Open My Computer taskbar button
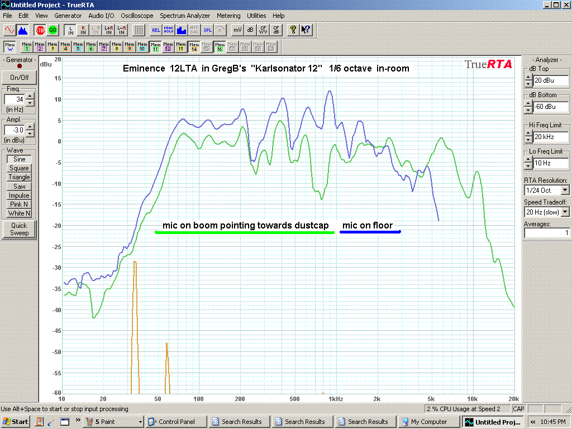This screenshot has height=429, width=572. [x=428, y=422]
